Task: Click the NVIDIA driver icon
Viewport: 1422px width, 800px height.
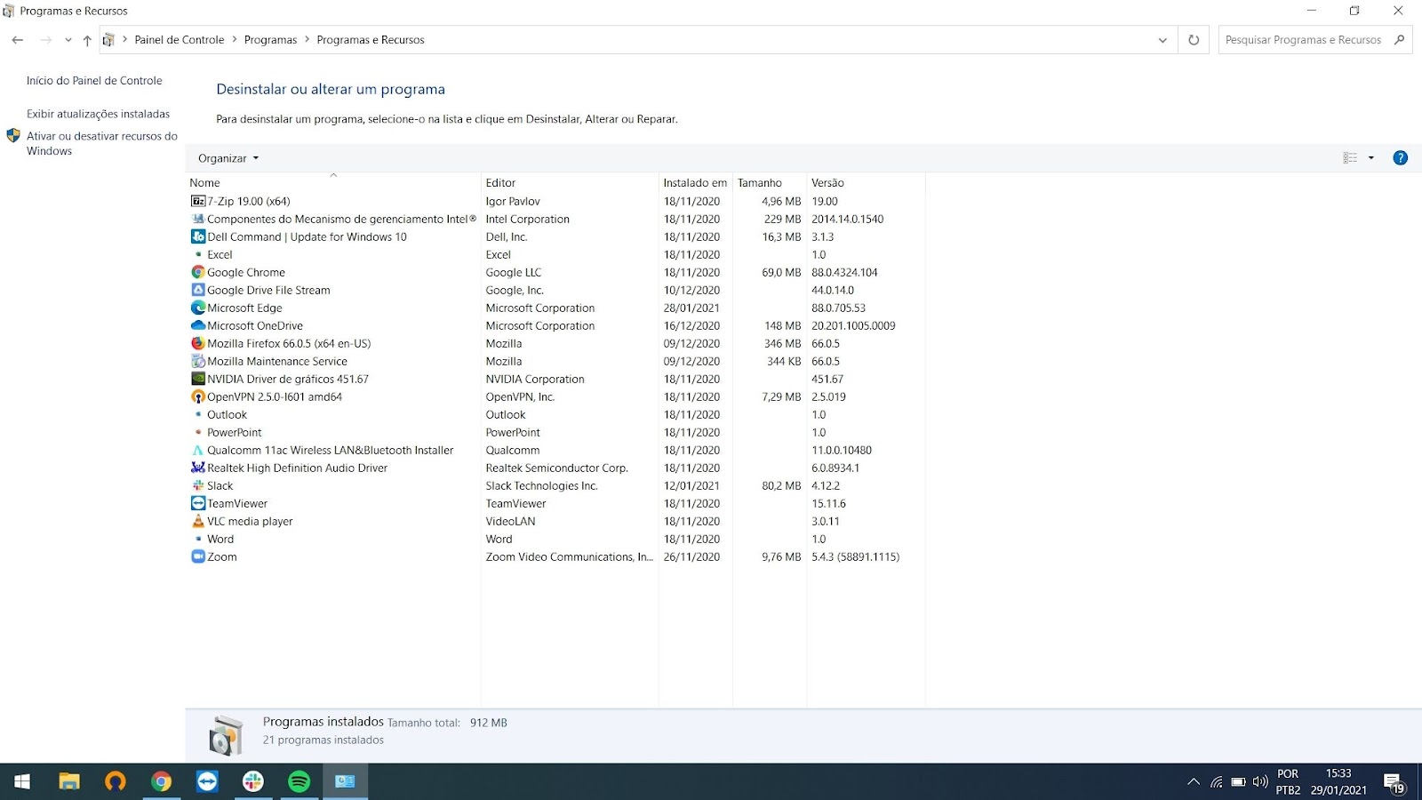Action: [x=198, y=379]
